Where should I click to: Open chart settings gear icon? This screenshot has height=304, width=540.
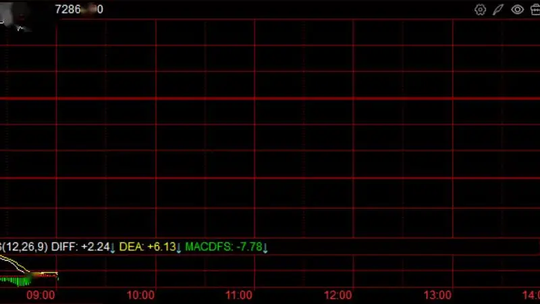click(x=480, y=9)
